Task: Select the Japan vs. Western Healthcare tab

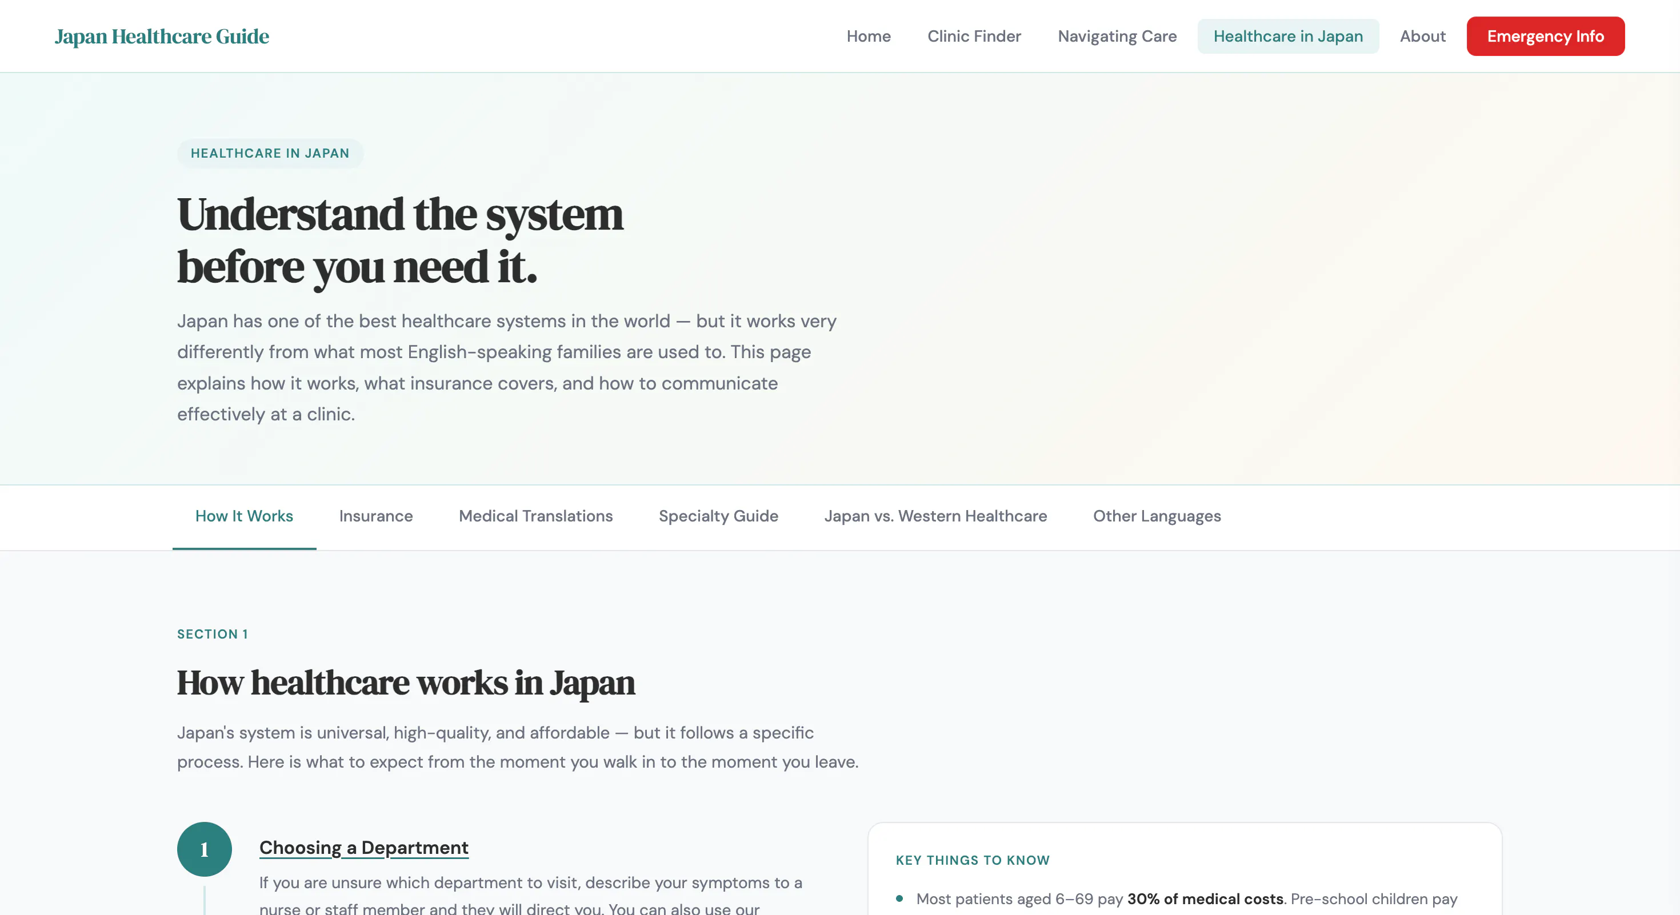Action: click(x=935, y=516)
